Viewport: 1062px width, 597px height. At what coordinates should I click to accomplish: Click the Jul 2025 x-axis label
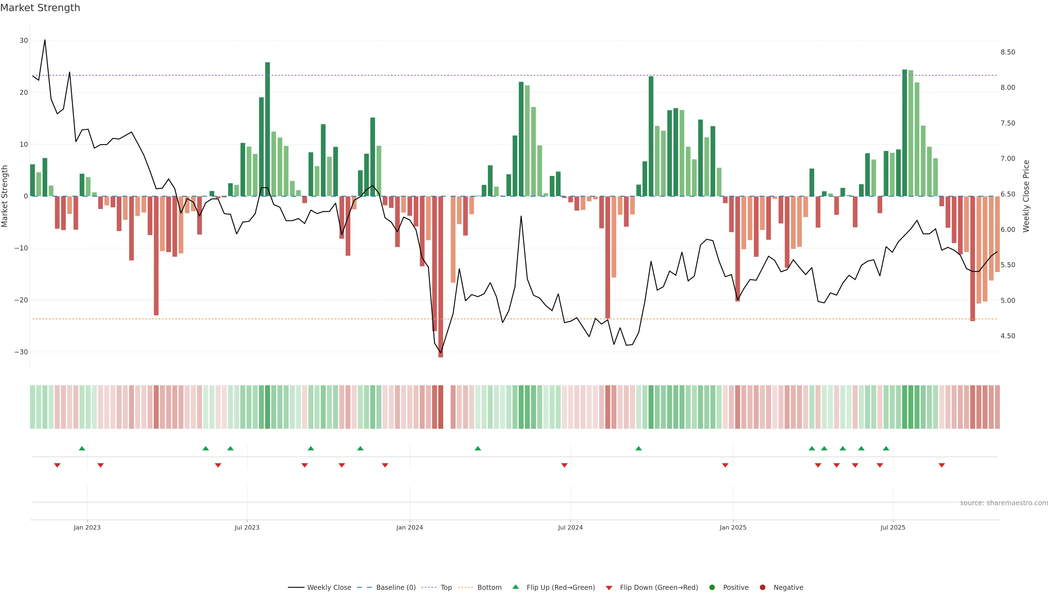(892, 527)
